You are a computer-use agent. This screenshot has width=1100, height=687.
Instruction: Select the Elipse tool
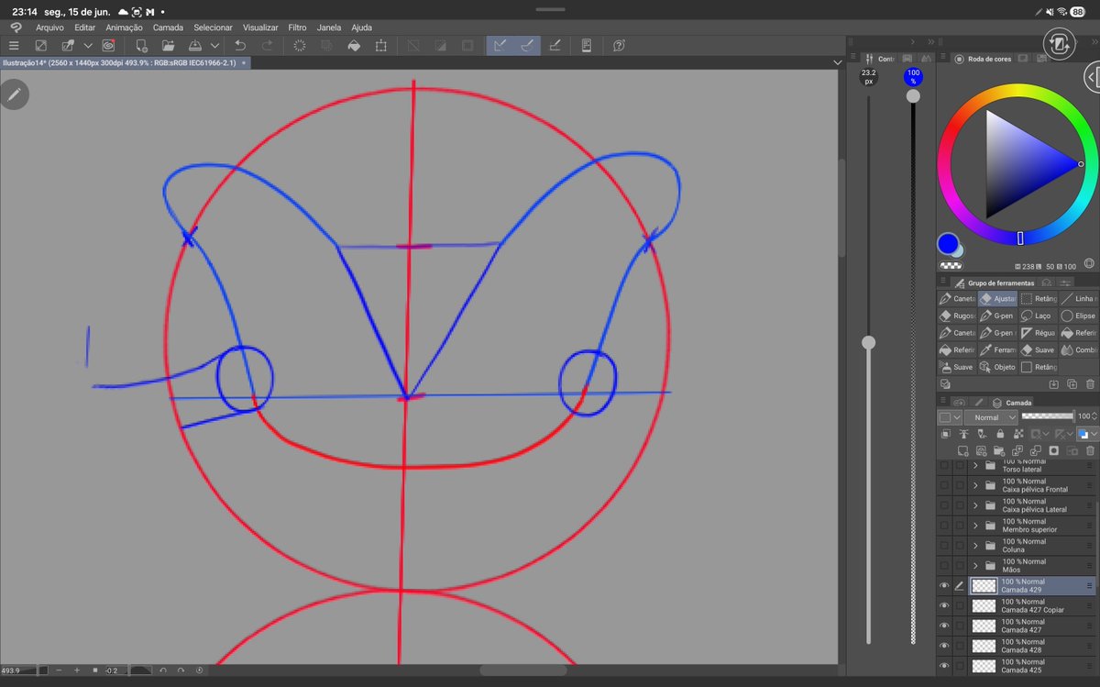point(1079,316)
